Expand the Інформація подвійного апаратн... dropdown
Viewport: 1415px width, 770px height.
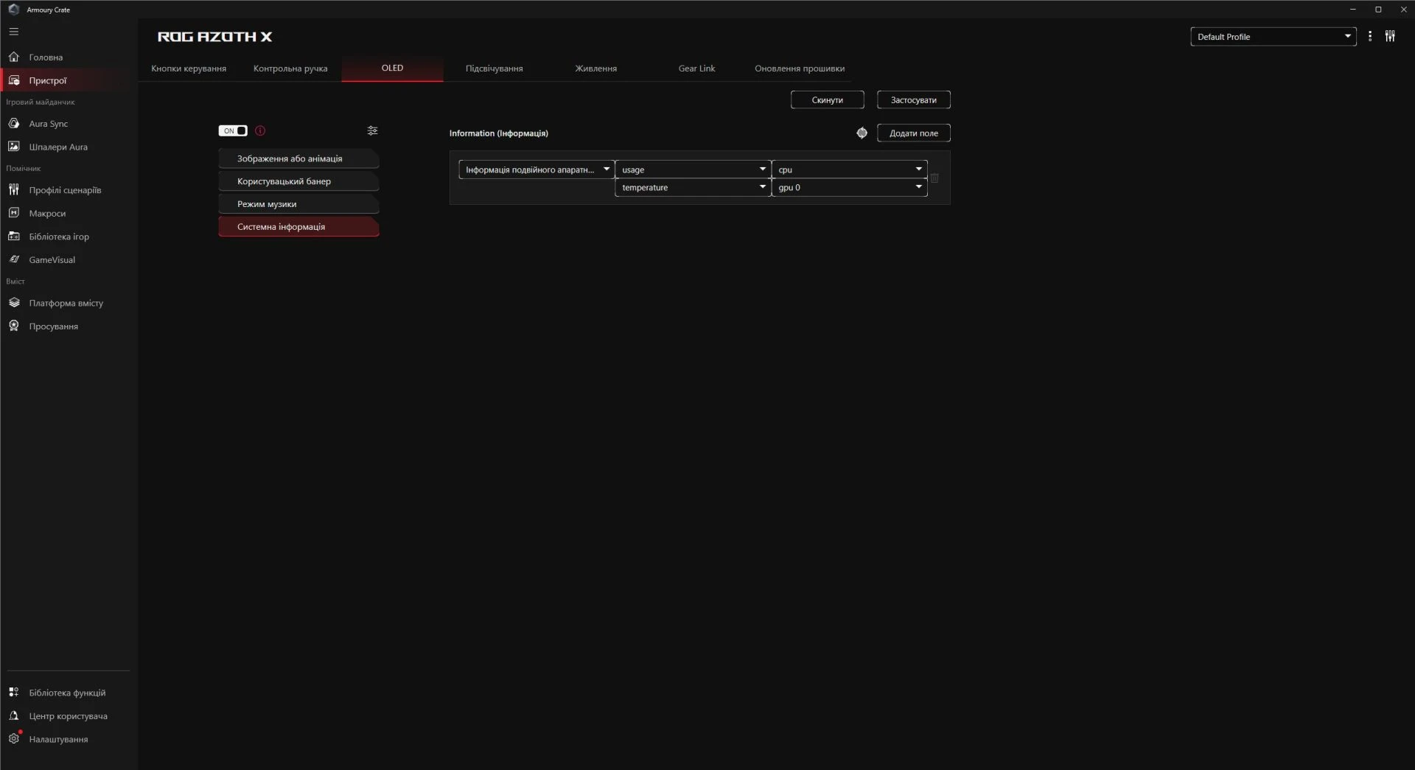click(x=537, y=169)
